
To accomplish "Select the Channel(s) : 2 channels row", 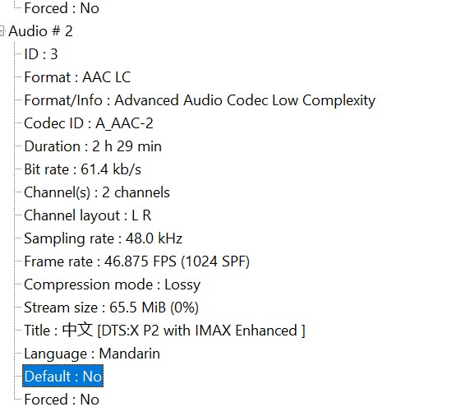I will (x=97, y=192).
